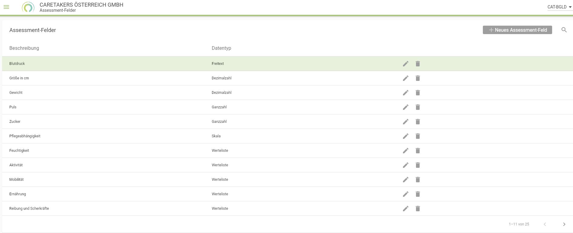Delete the Gewicht row
Screen dimensions: 573x233
(x=417, y=93)
